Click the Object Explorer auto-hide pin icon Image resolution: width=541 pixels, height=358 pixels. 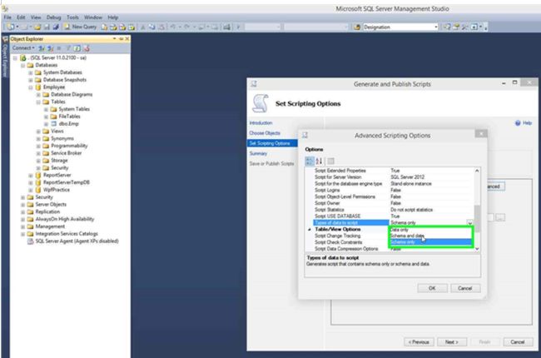[x=122, y=38]
